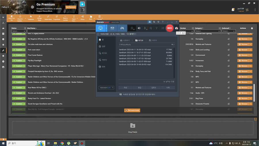Expand screen recording mode dropdown arrow
Screen dimensions: 259x146
click(106, 28)
